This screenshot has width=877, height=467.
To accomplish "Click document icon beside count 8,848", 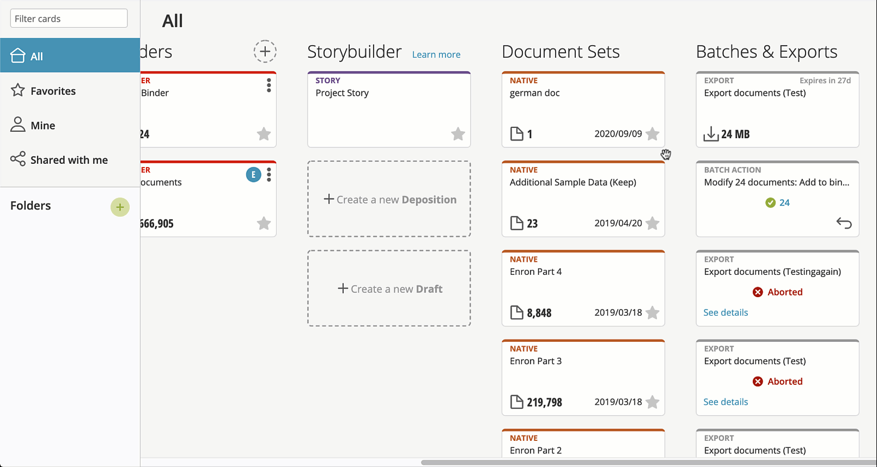I will click(x=516, y=312).
